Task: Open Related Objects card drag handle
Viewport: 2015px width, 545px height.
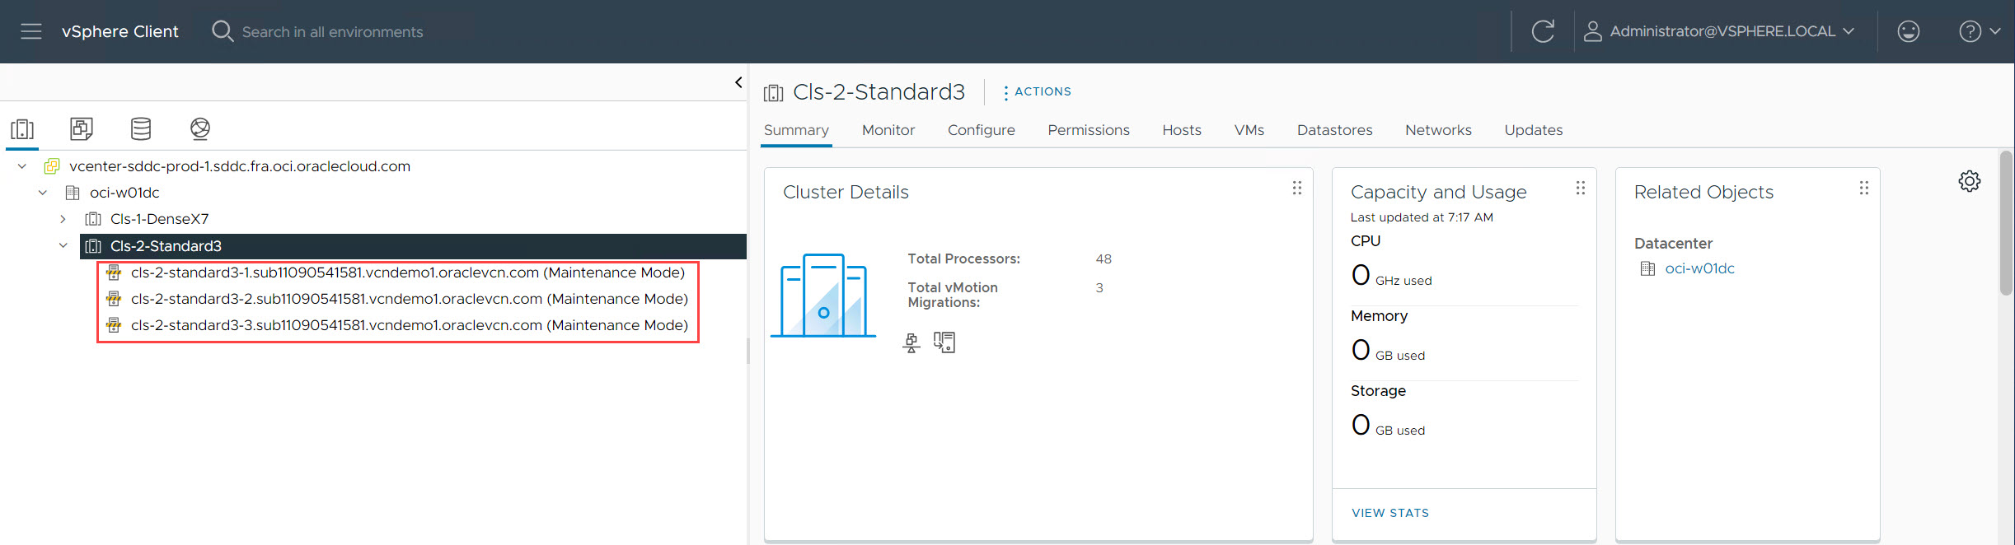Action: click(x=1864, y=188)
